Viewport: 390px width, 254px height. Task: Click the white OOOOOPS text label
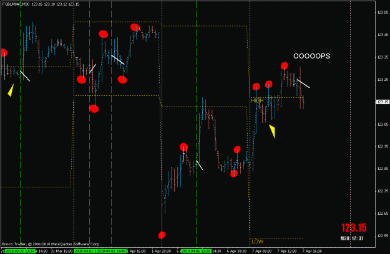point(311,56)
